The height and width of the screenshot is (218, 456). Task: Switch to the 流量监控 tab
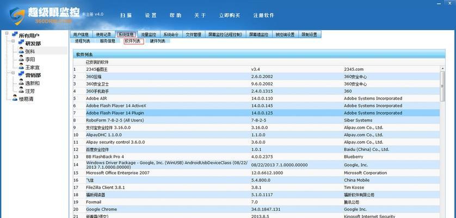(149, 34)
